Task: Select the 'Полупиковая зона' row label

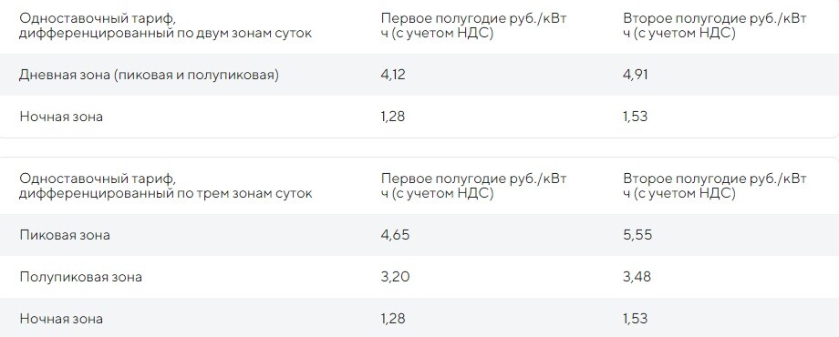Action: [81, 277]
